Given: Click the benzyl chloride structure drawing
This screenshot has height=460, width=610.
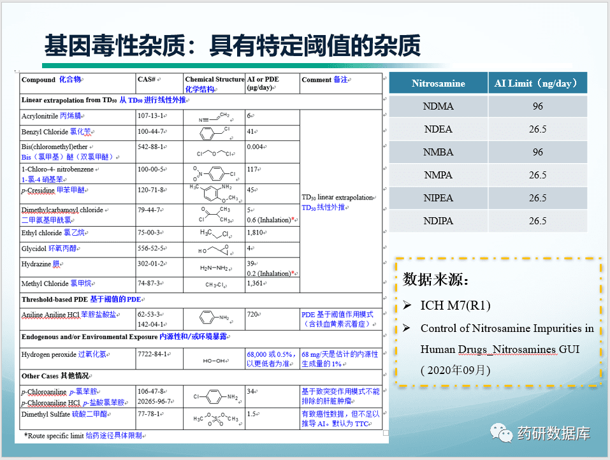Looking at the screenshot, I should [215, 133].
